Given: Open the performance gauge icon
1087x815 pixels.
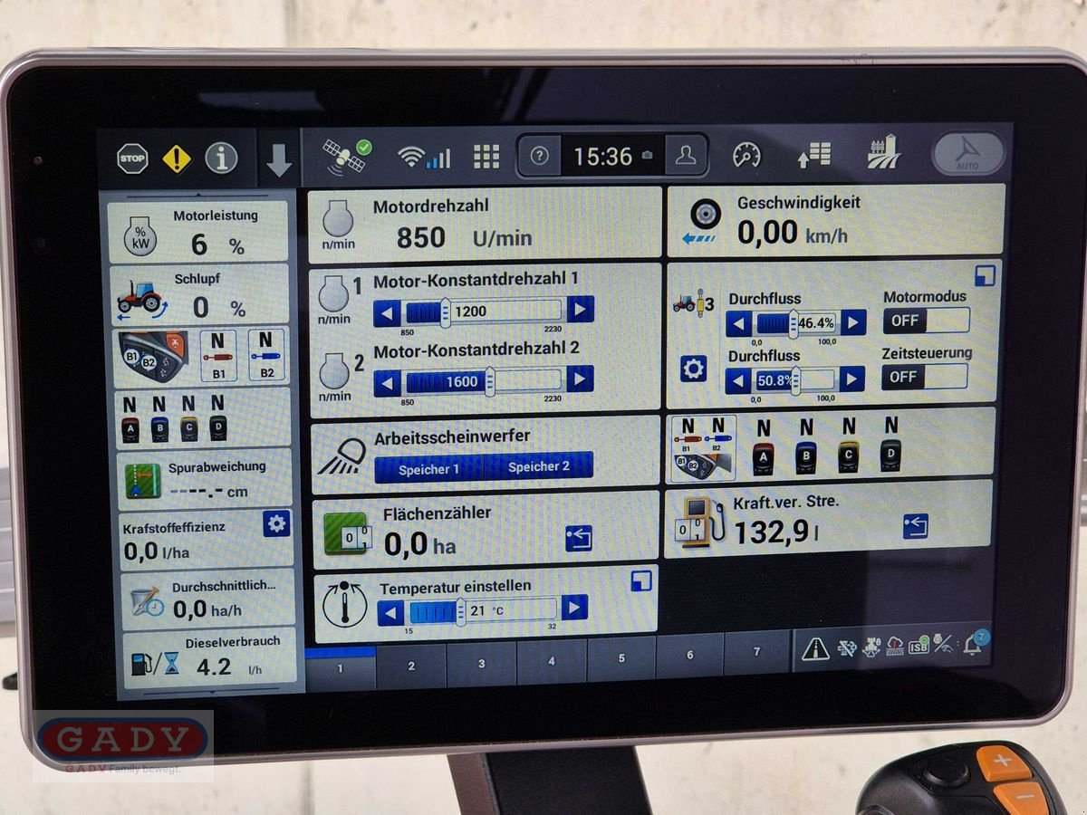Looking at the screenshot, I should tap(745, 156).
